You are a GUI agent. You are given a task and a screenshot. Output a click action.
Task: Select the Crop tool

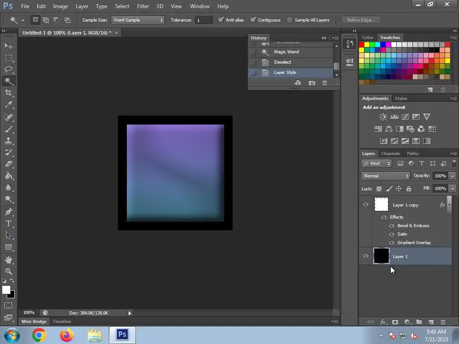(9, 93)
